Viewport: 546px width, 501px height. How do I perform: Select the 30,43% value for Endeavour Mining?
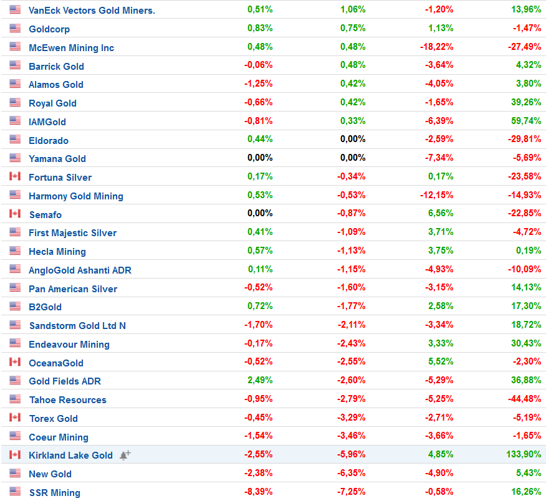[526, 343]
